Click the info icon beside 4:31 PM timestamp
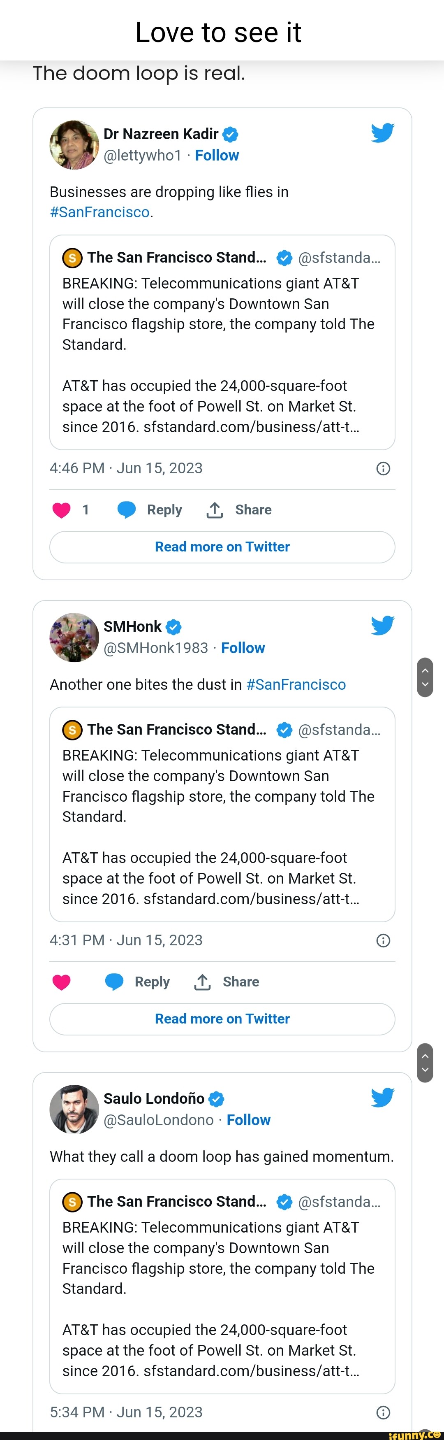Image resolution: width=444 pixels, height=1440 pixels. (x=383, y=940)
